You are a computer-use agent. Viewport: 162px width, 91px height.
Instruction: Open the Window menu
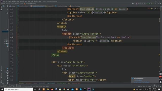[36, 1]
